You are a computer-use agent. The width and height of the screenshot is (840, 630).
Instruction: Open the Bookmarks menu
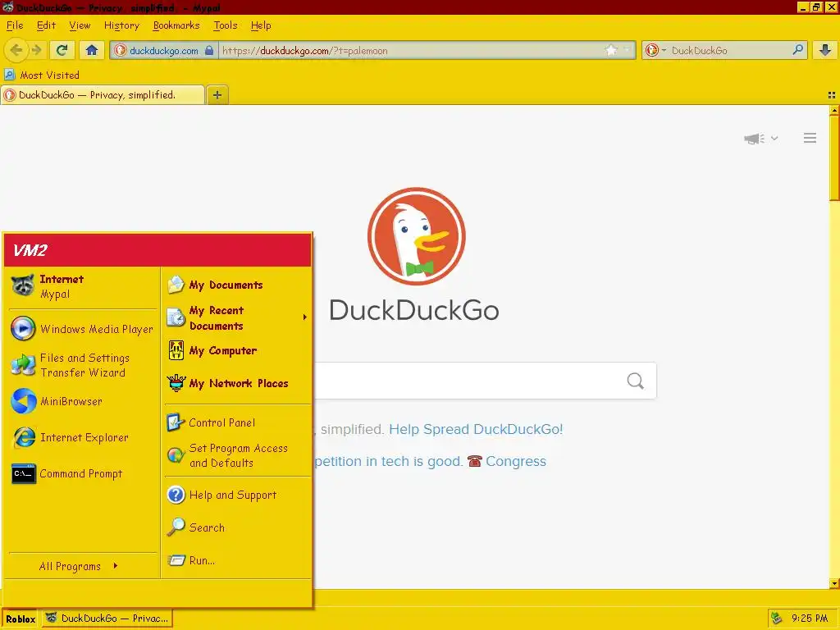pyautogui.click(x=176, y=25)
